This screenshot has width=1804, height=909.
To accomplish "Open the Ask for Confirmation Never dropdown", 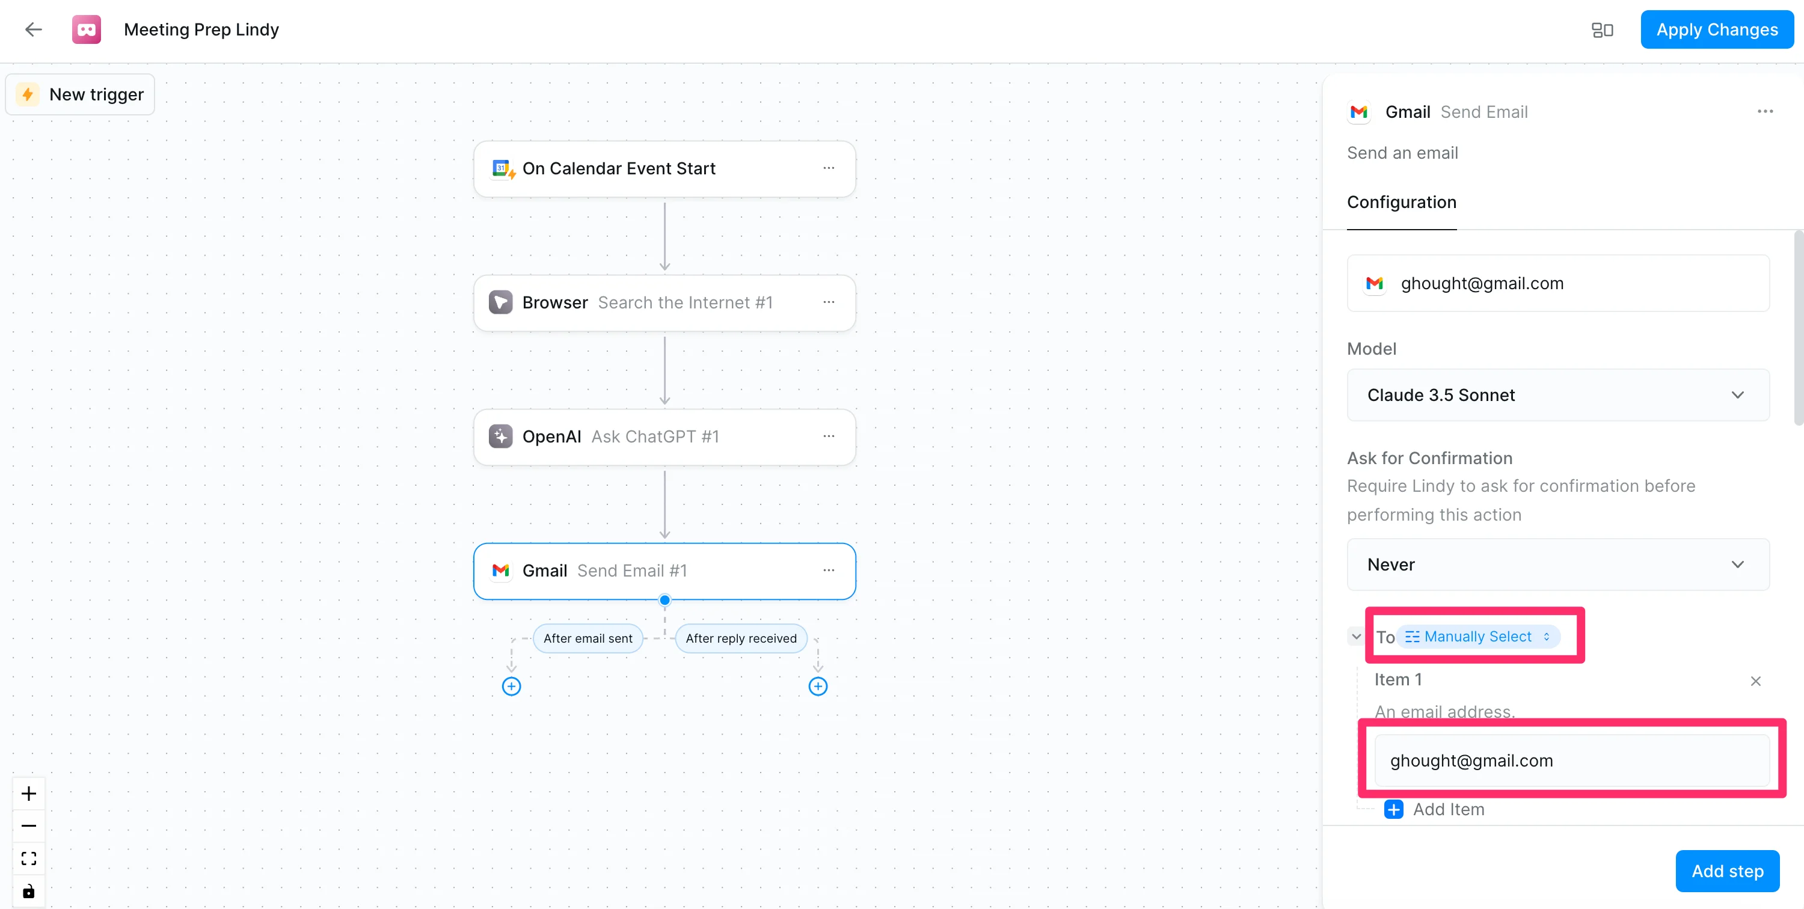I will 1557,565.
